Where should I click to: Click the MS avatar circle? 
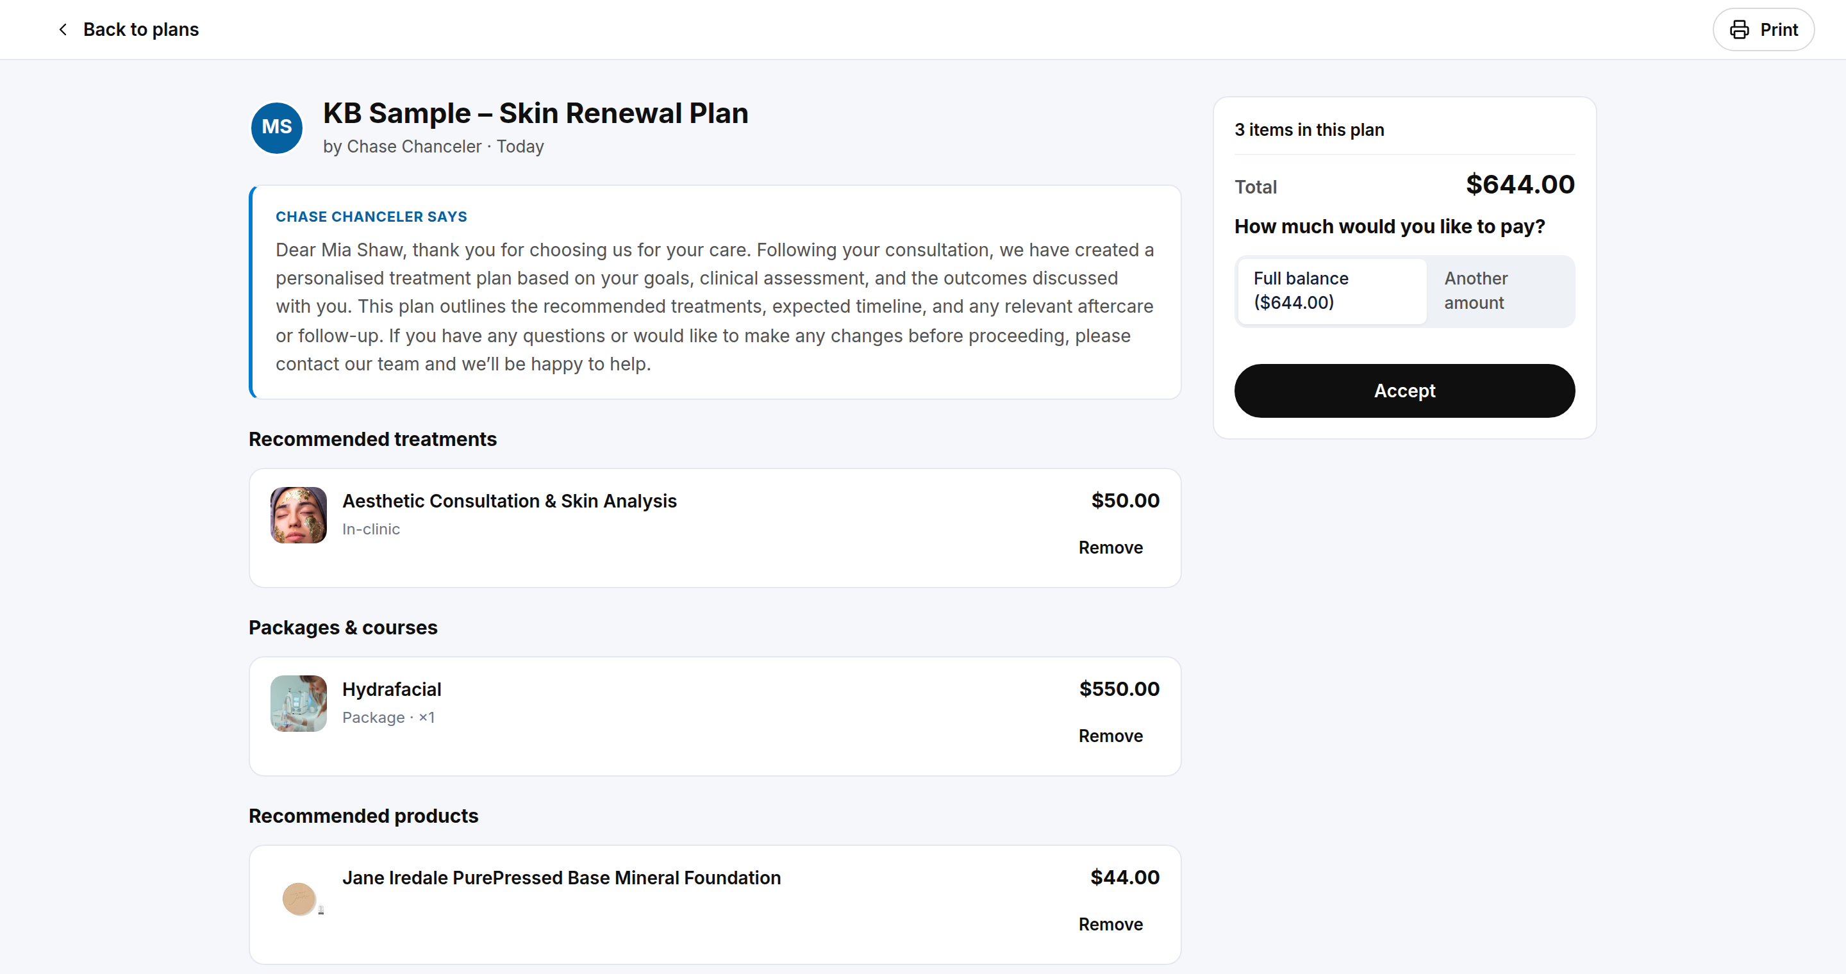point(277,128)
